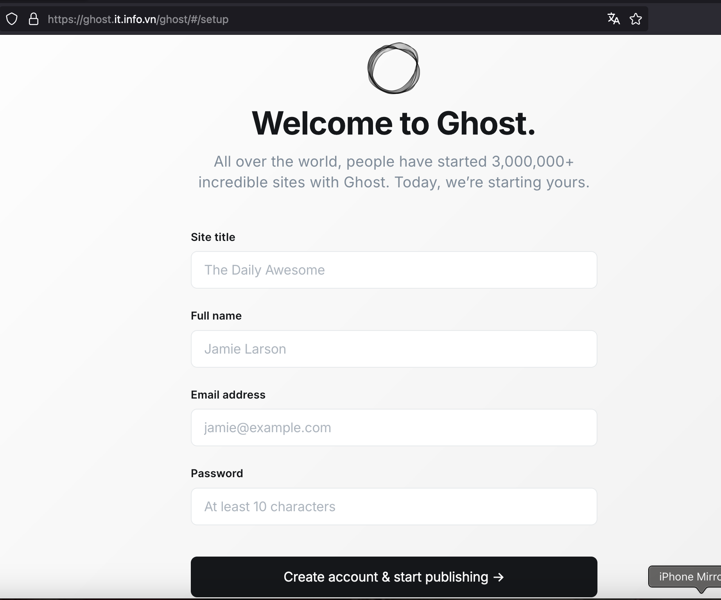
Task: Click the padlock site security icon
Action: coord(34,19)
